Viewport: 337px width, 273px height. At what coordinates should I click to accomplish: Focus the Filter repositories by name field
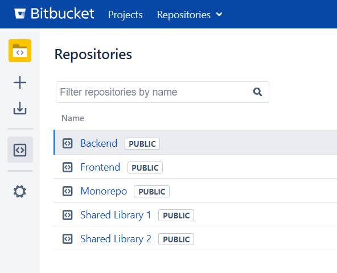coord(162,92)
